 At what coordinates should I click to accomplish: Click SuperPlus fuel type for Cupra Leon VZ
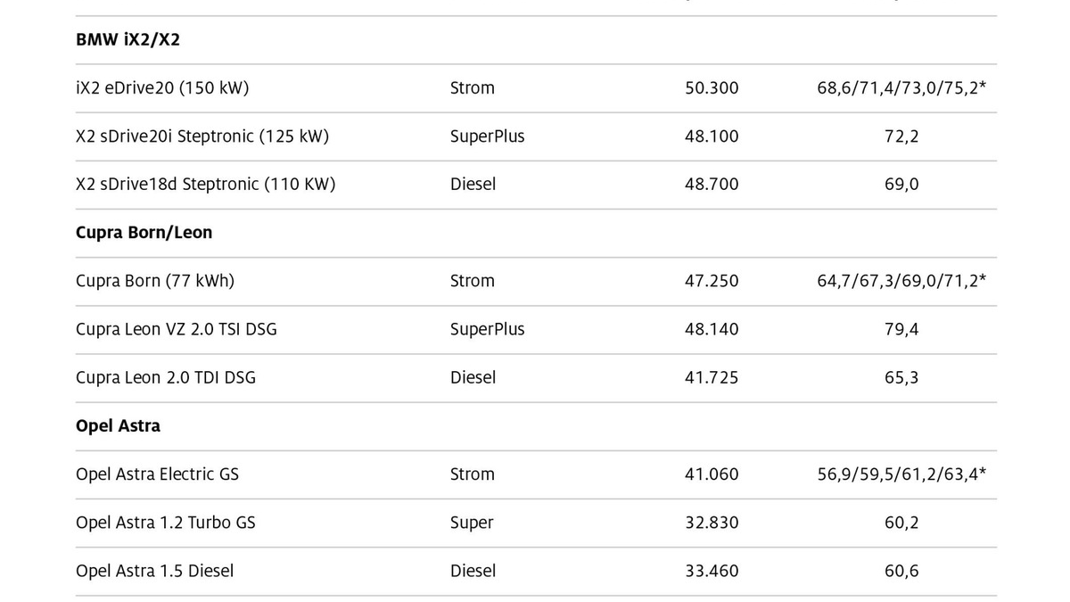tap(488, 329)
